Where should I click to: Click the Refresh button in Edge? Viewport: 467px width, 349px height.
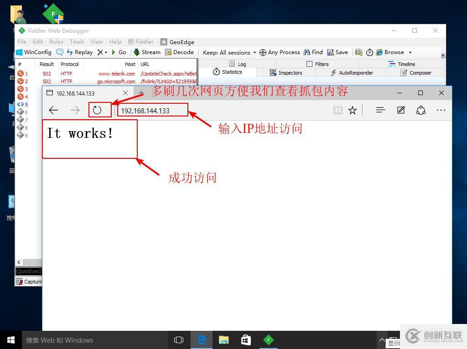[x=97, y=110]
